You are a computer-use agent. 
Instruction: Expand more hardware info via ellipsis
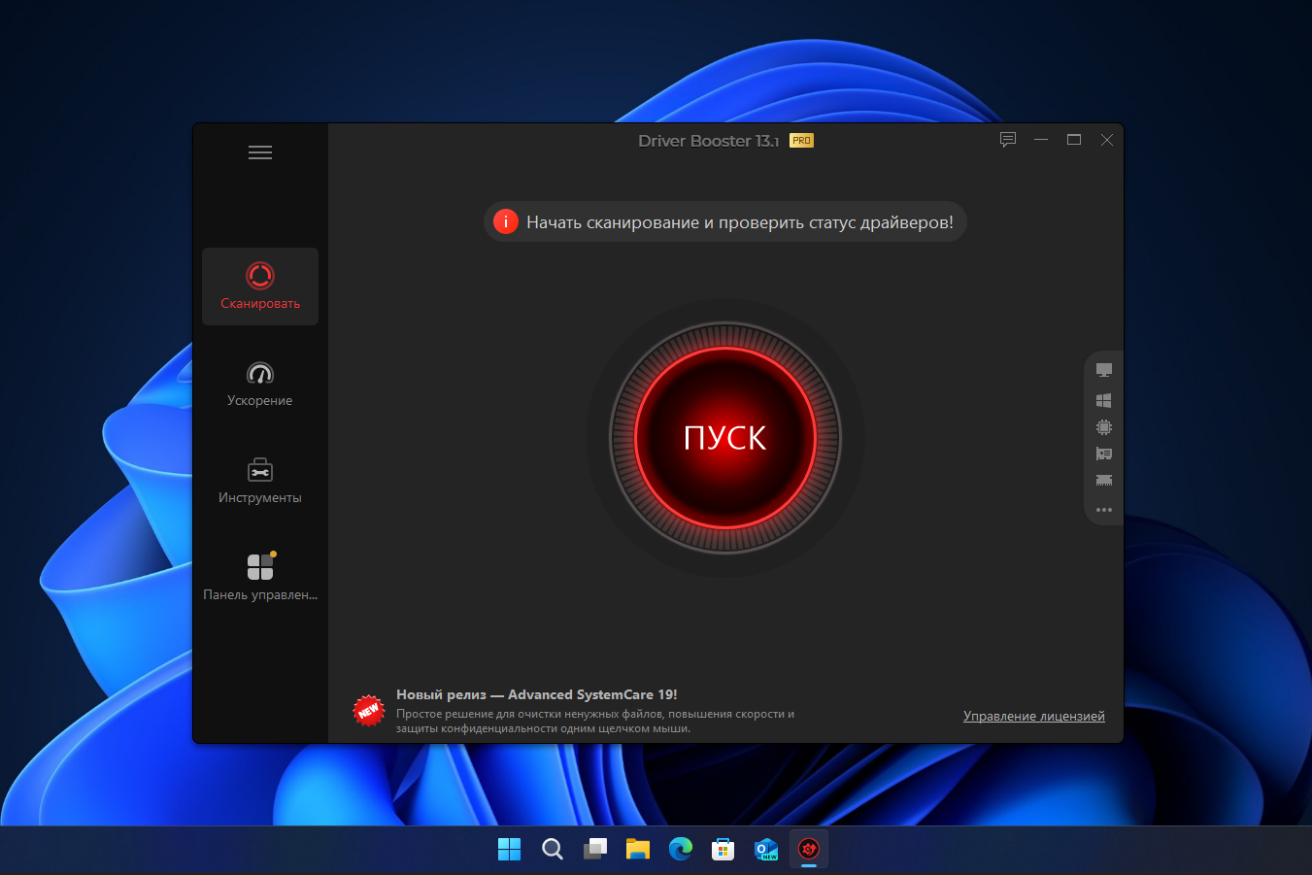coord(1103,509)
